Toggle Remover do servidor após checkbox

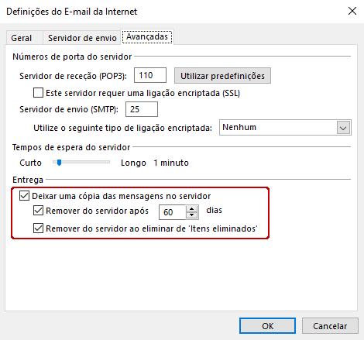(x=38, y=211)
